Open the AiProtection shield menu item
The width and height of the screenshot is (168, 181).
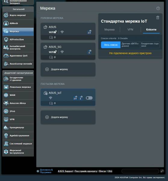(18, 40)
